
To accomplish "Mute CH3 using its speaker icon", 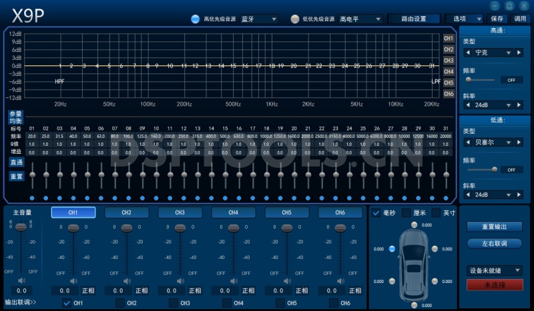I will click(180, 281).
